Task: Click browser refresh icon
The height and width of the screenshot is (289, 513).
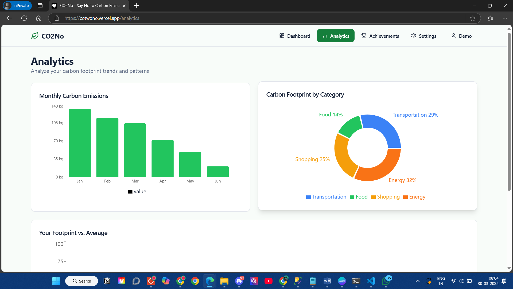Action: click(x=24, y=18)
